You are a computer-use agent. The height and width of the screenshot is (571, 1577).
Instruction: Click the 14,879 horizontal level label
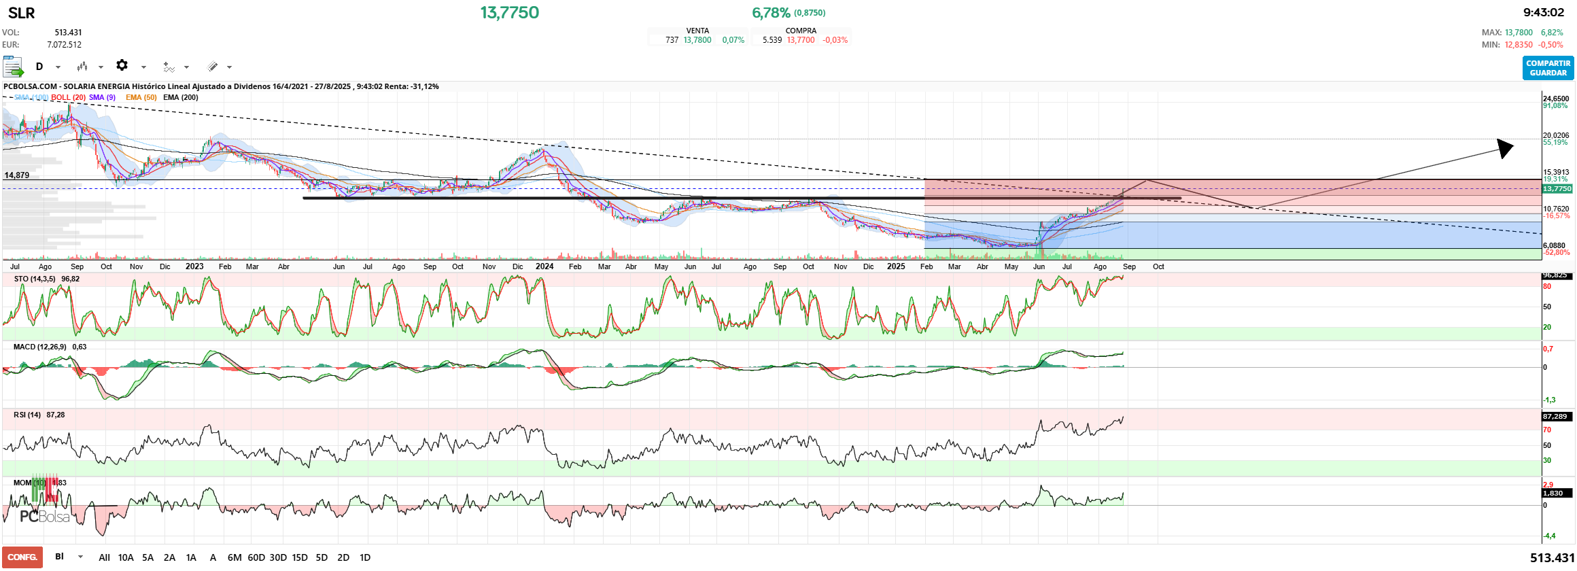[x=17, y=175]
